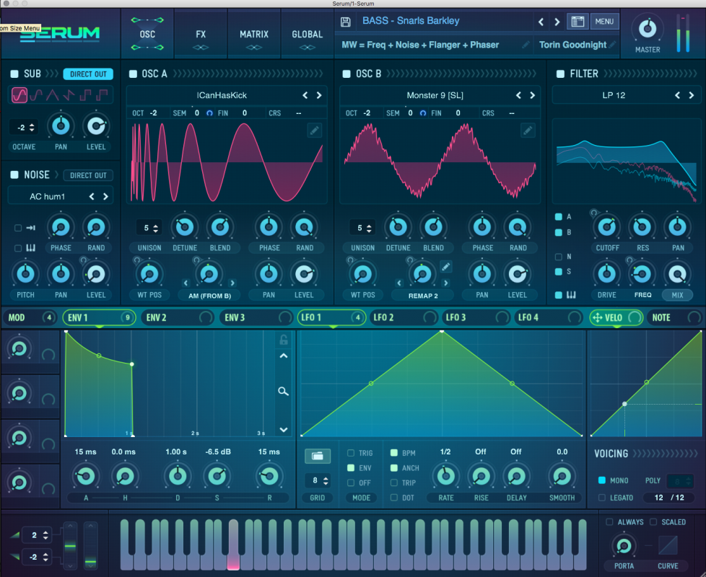706x577 pixels.
Task: Go to the next preset
Action: pyautogui.click(x=557, y=22)
